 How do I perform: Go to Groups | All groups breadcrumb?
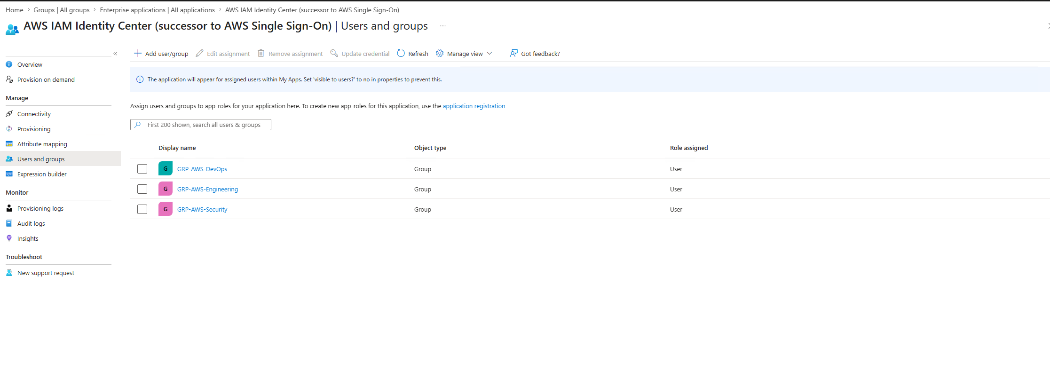[x=62, y=10]
